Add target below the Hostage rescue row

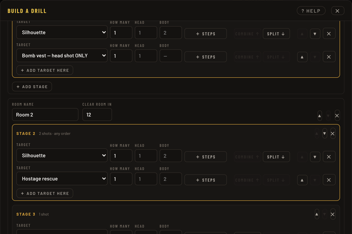click(x=45, y=193)
